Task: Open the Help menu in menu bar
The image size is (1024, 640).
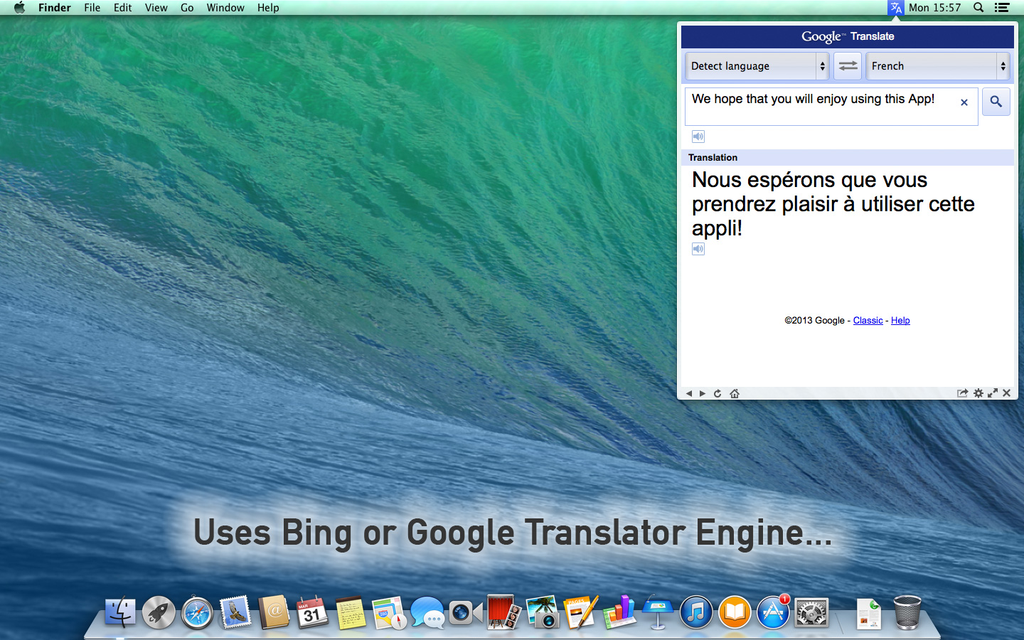Action: (268, 8)
